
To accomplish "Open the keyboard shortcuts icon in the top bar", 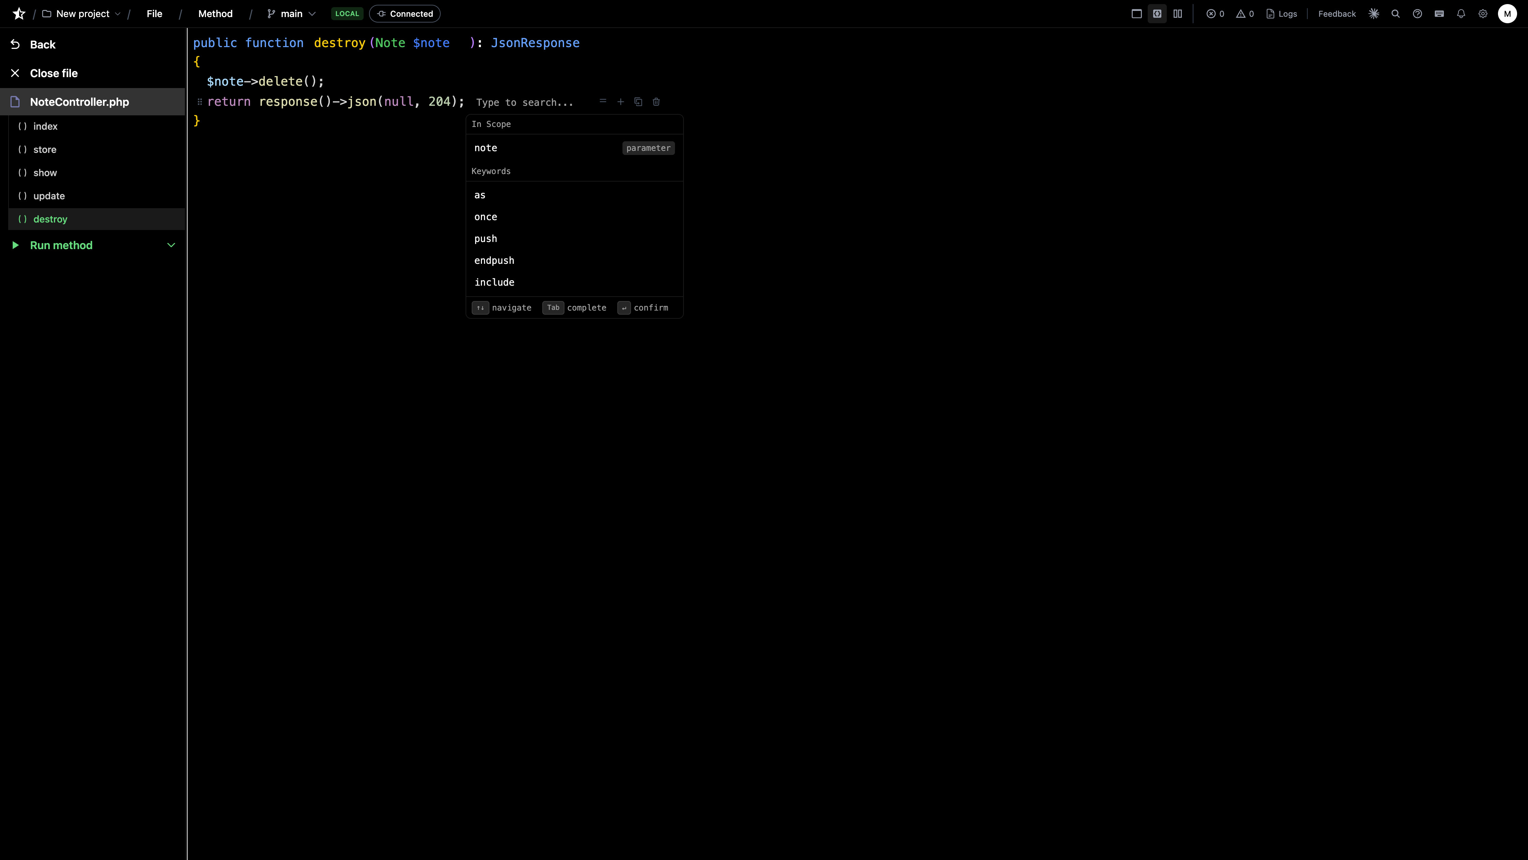I will click(1440, 13).
